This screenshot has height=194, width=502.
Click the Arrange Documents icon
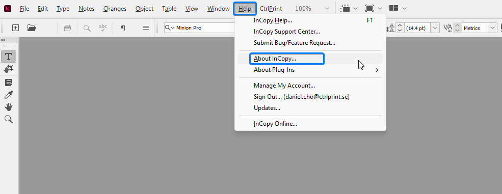393,8
